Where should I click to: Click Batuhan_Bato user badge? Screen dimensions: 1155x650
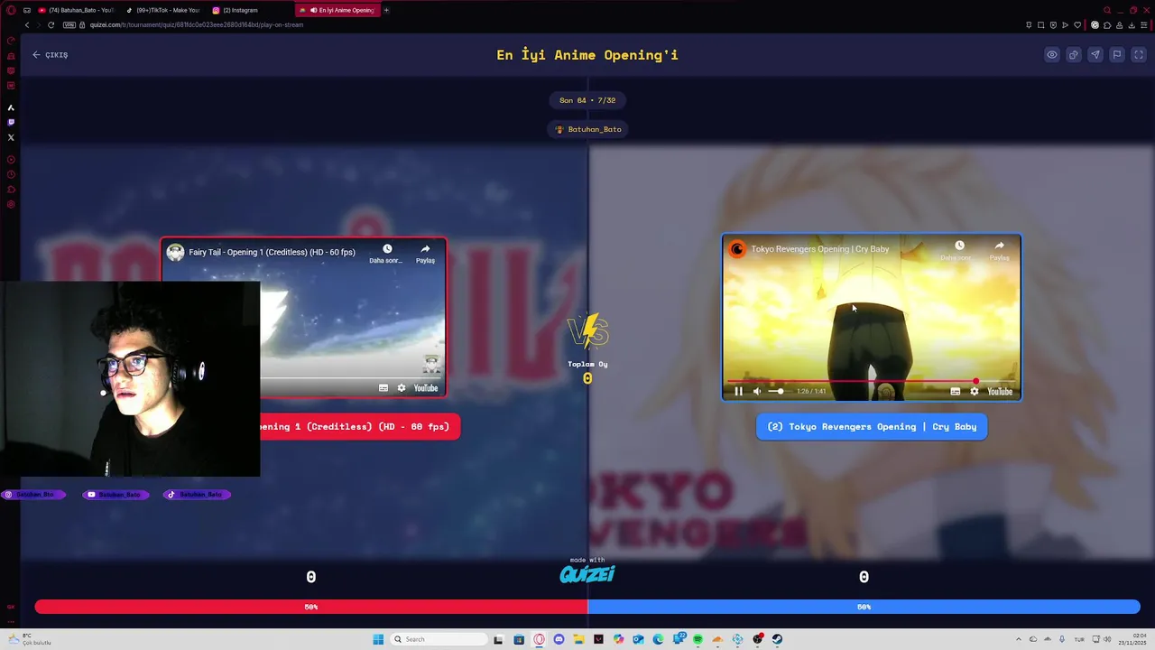pyautogui.click(x=588, y=129)
